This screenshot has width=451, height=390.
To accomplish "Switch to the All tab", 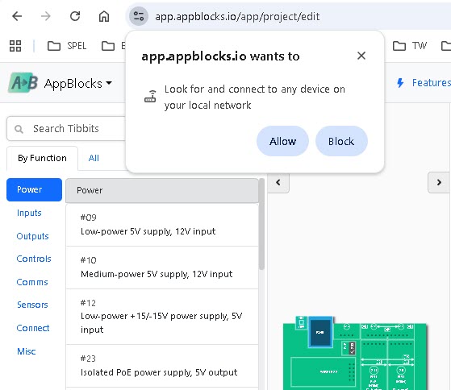I will point(94,158).
